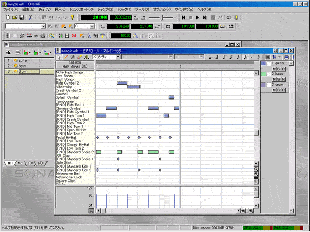
Task: Open トランスポート(R) menu
Action: click(81, 9)
